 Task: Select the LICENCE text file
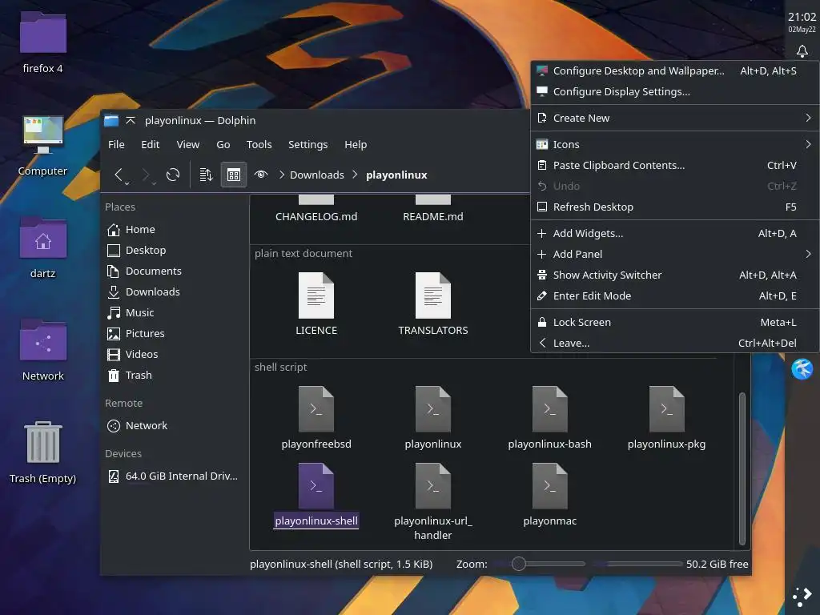click(x=316, y=303)
